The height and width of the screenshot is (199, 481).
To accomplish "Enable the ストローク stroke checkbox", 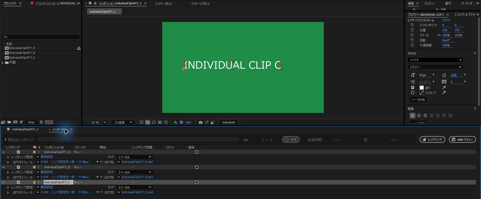I will pyautogui.click(x=413, y=93).
